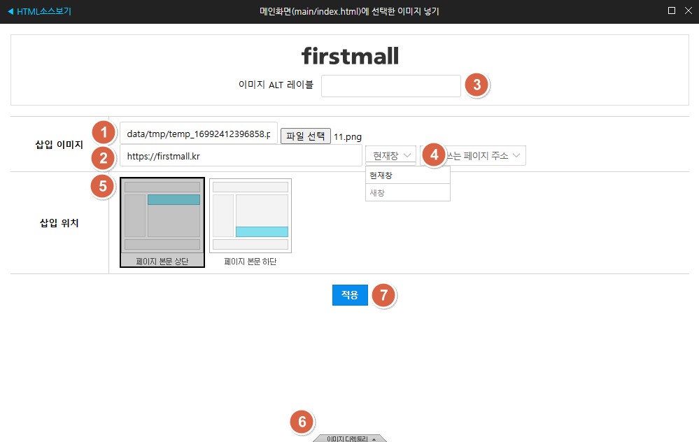The width and height of the screenshot is (699, 442).
Task: Select 현재창 option in the dropdown list
Action: [408, 176]
